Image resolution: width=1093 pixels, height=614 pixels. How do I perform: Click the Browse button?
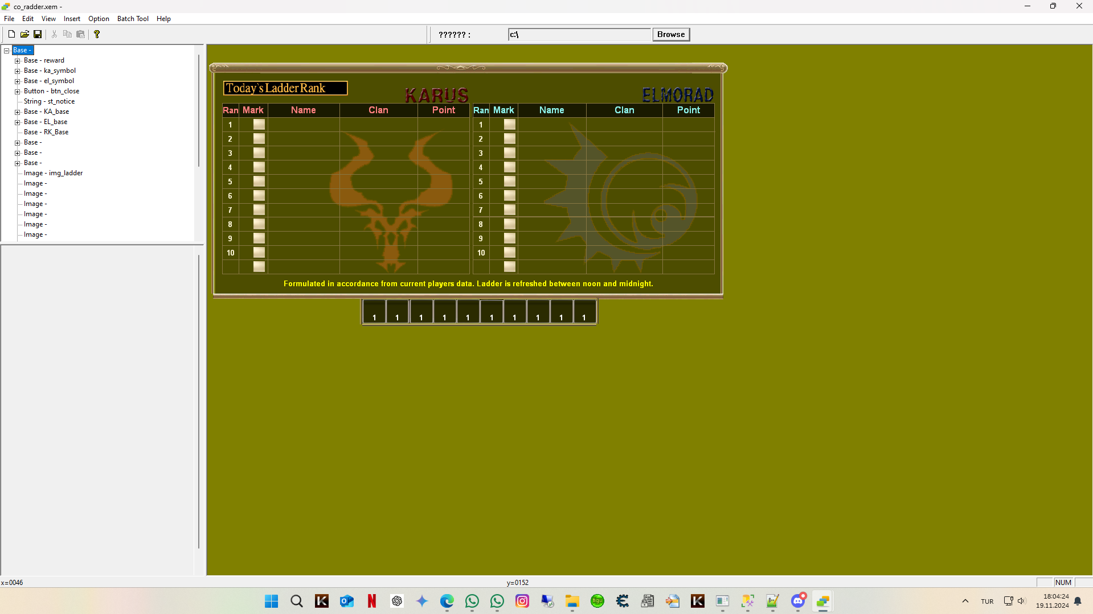coord(670,34)
